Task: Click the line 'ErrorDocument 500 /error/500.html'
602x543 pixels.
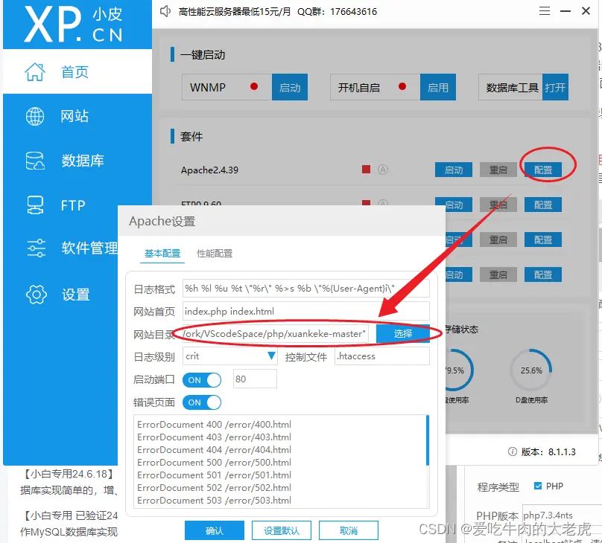Action: pos(214,462)
